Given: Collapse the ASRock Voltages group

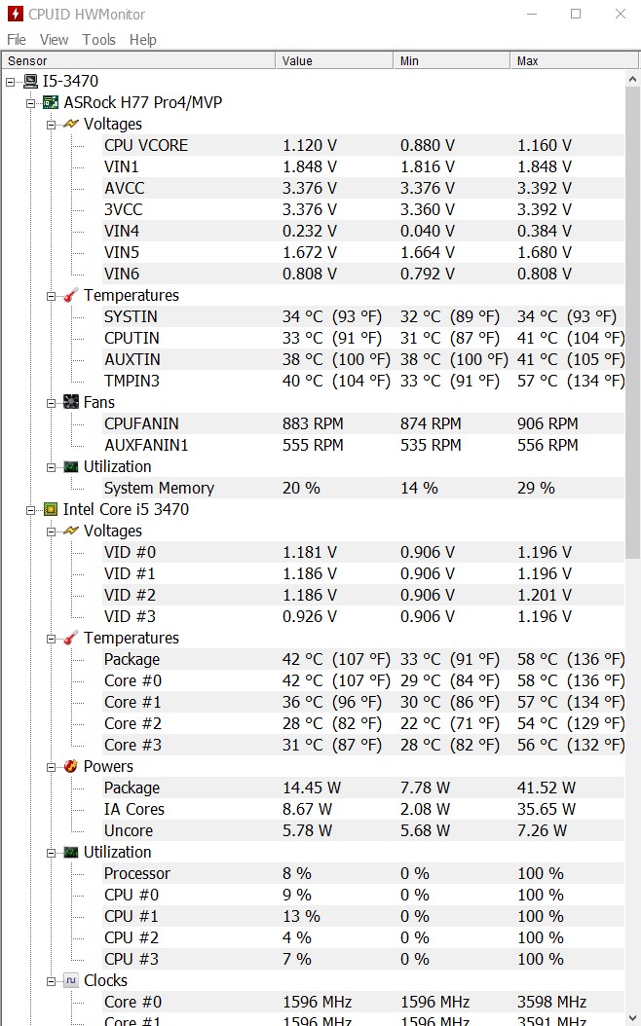Looking at the screenshot, I should (51, 125).
